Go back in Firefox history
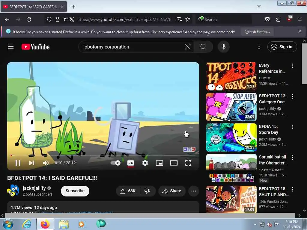 point(7,19)
